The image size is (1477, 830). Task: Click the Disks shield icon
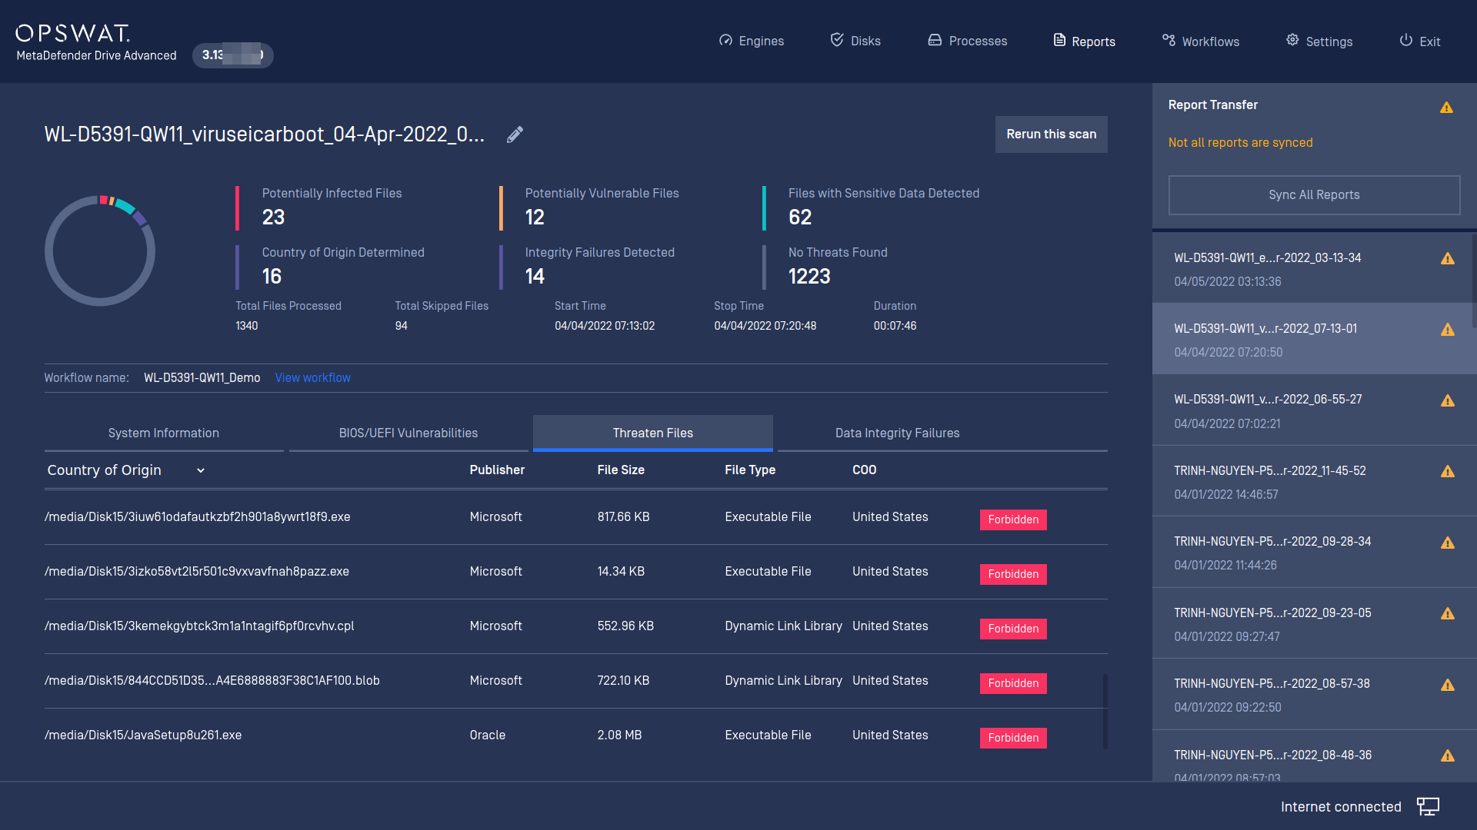837,40
